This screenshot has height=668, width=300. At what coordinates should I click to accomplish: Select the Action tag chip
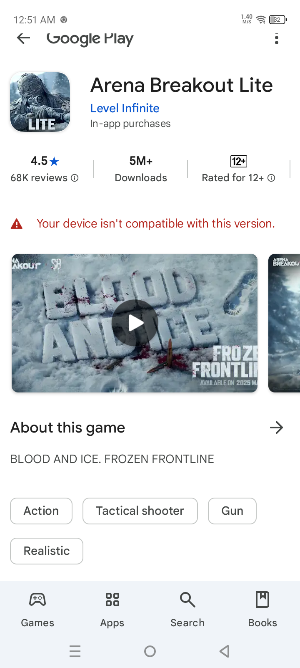pyautogui.click(x=41, y=511)
